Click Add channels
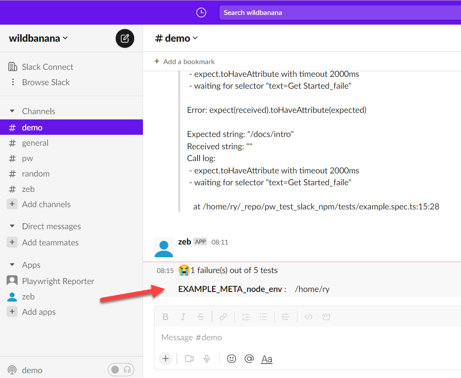The height and width of the screenshot is (378, 461). click(46, 204)
